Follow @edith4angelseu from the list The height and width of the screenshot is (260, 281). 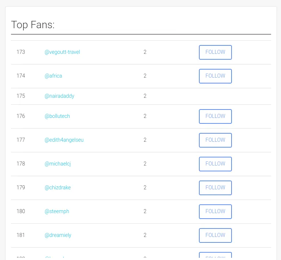pyautogui.click(x=215, y=140)
